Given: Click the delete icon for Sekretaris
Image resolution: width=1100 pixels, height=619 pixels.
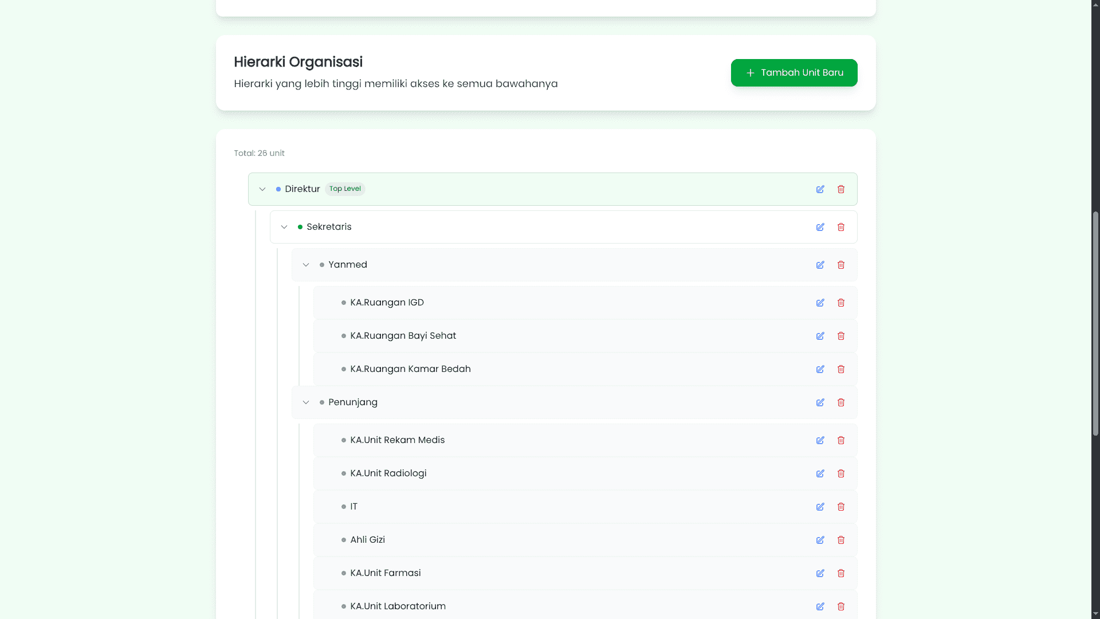Looking at the screenshot, I should pos(841,227).
